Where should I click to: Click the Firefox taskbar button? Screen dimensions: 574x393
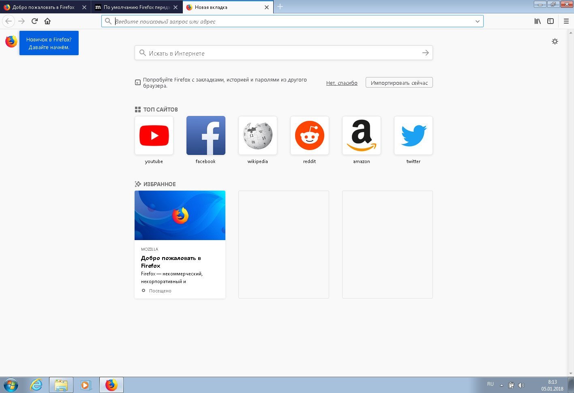click(x=111, y=384)
